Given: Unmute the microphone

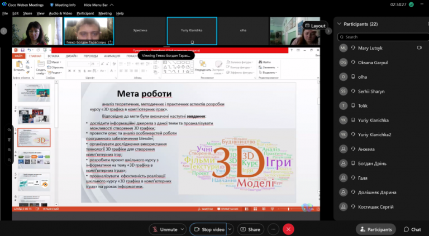Looking at the screenshot, I should click(164, 229).
